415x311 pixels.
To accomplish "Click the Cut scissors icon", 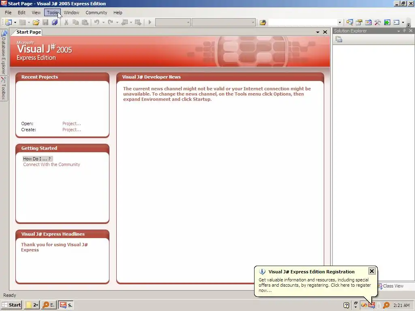I will tap(66, 23).
